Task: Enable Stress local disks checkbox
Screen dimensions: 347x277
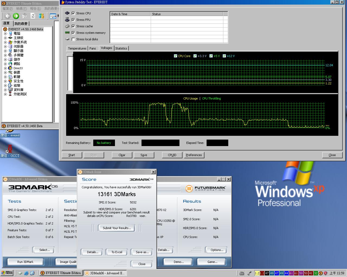Action: 73,39
